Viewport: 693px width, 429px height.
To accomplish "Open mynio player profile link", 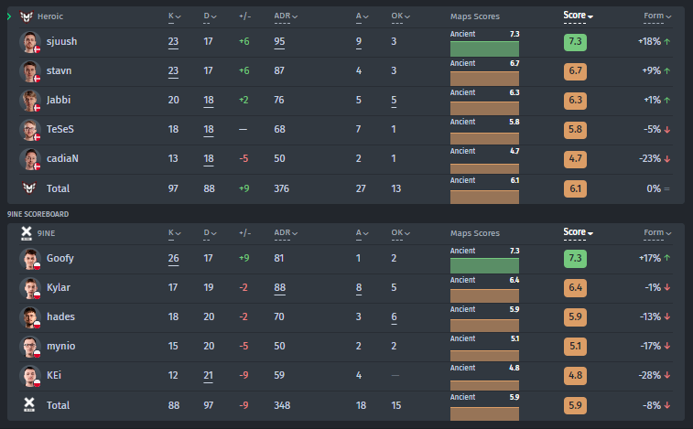I will coord(61,346).
